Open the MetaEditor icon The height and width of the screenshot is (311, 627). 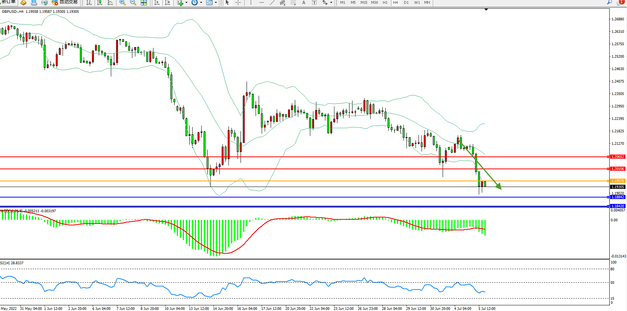[x=23, y=3]
